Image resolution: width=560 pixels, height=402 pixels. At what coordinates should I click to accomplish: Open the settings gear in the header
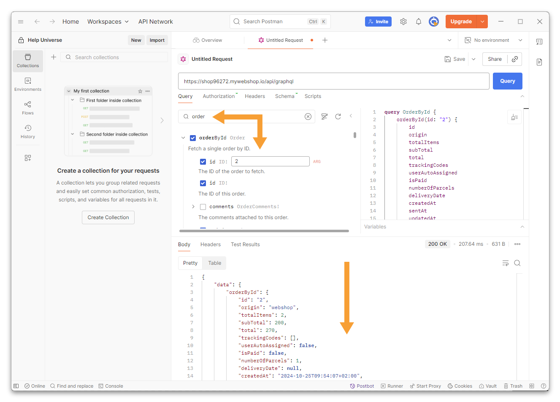(x=403, y=22)
